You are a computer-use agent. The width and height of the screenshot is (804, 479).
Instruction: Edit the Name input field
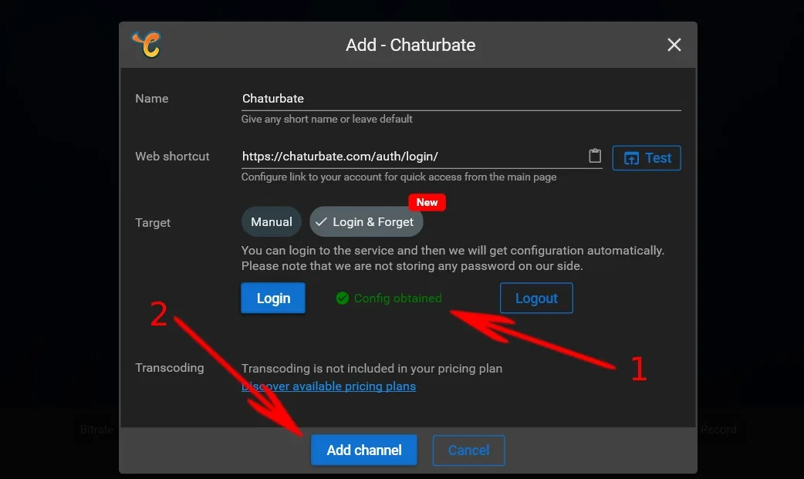pos(461,99)
